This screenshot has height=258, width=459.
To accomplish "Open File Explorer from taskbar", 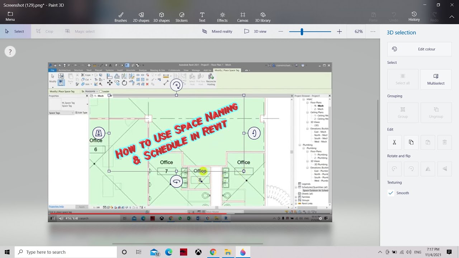I will pos(228,252).
